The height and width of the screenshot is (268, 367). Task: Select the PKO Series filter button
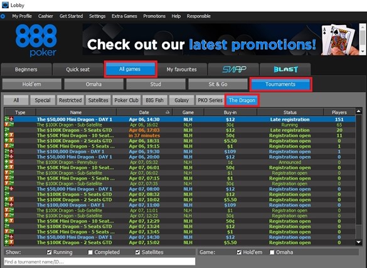click(210, 100)
